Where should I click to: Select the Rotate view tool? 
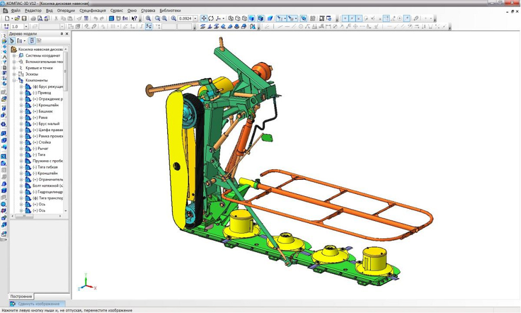[211, 19]
